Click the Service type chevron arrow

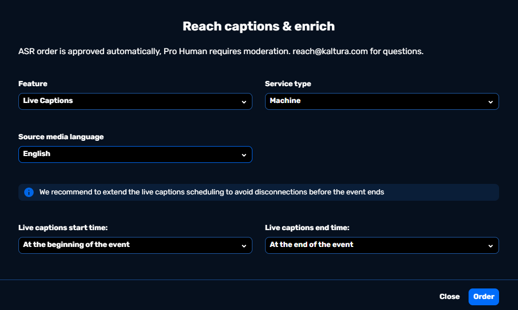pos(490,102)
